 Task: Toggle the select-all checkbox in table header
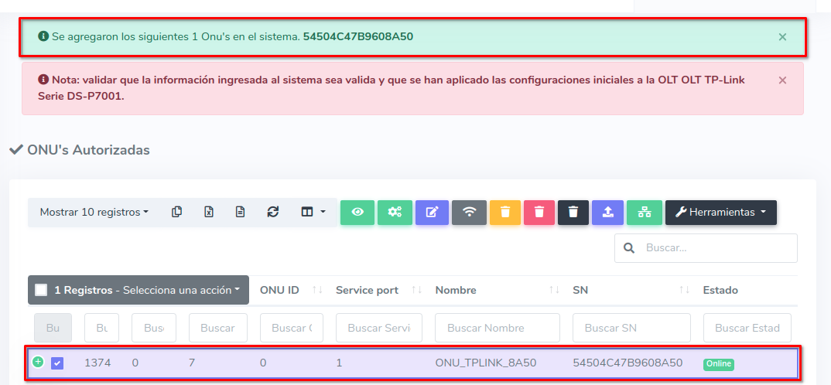42,291
